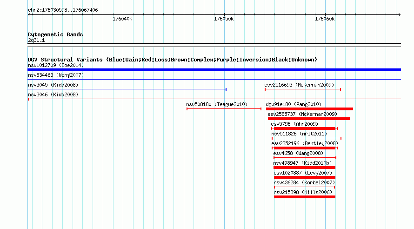Open the nsv498947 (Kidd2010b) label
The image size is (414, 229).
click(302, 163)
